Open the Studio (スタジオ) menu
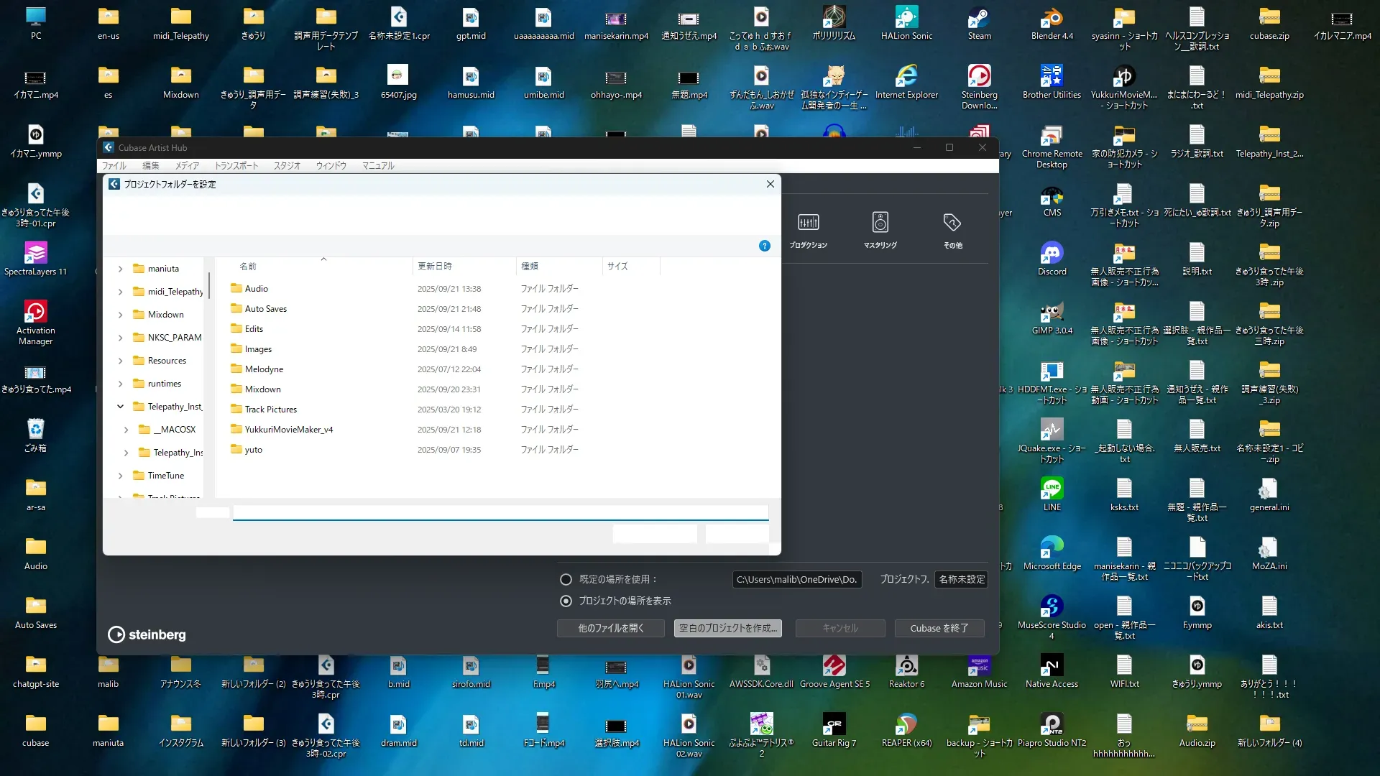Screen dimensions: 1380x776 tap(287, 166)
